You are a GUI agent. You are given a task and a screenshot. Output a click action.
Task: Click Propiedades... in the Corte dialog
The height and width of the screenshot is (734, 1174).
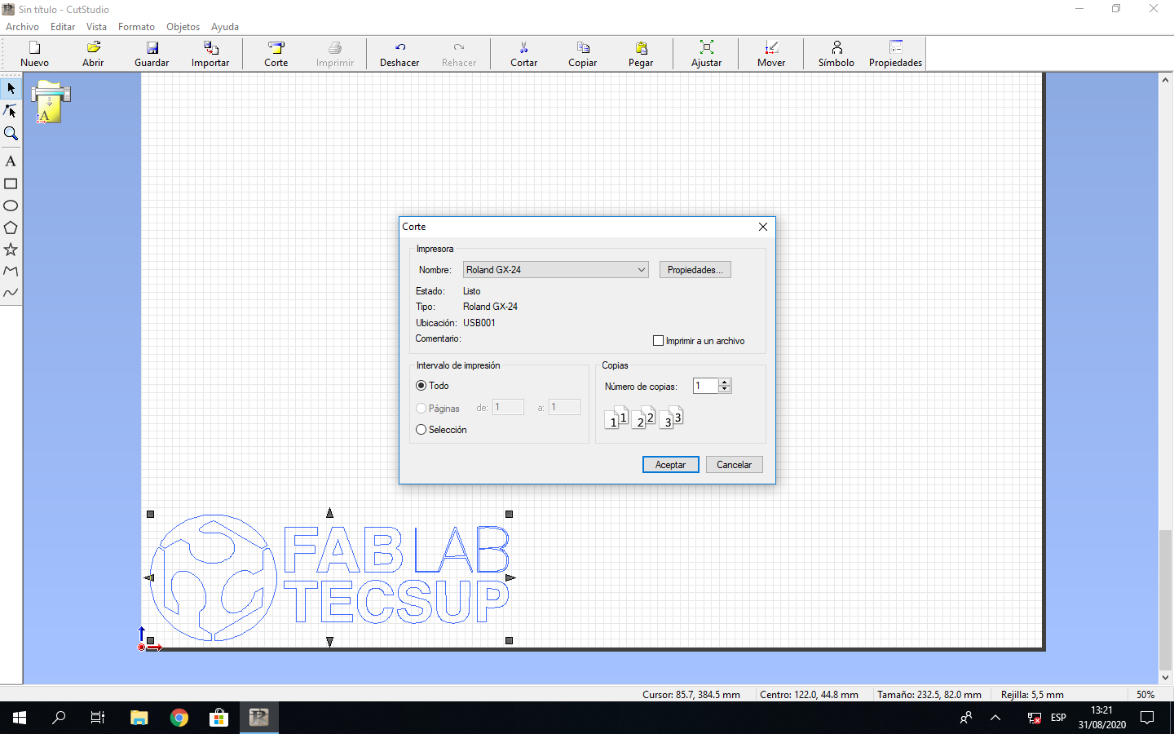pyautogui.click(x=695, y=270)
